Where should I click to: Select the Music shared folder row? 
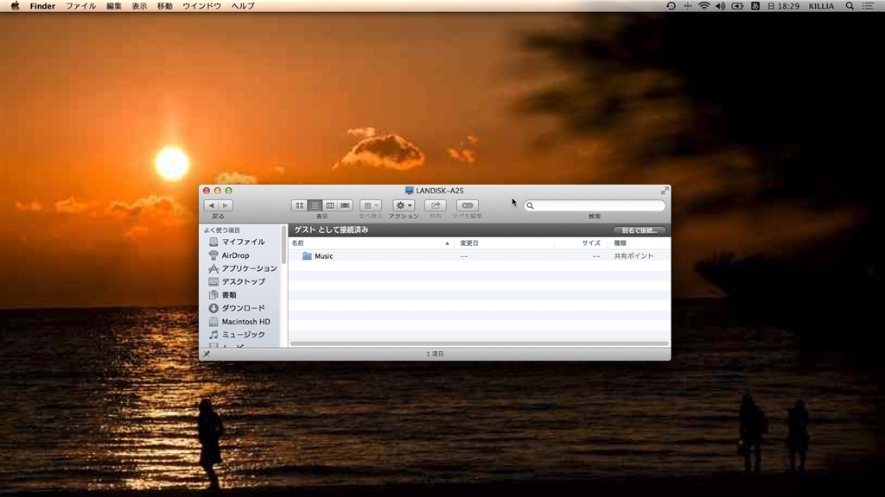coord(479,255)
